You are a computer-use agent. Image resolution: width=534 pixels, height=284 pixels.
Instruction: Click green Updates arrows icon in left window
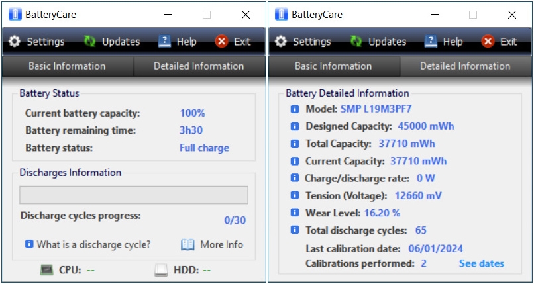pos(90,42)
